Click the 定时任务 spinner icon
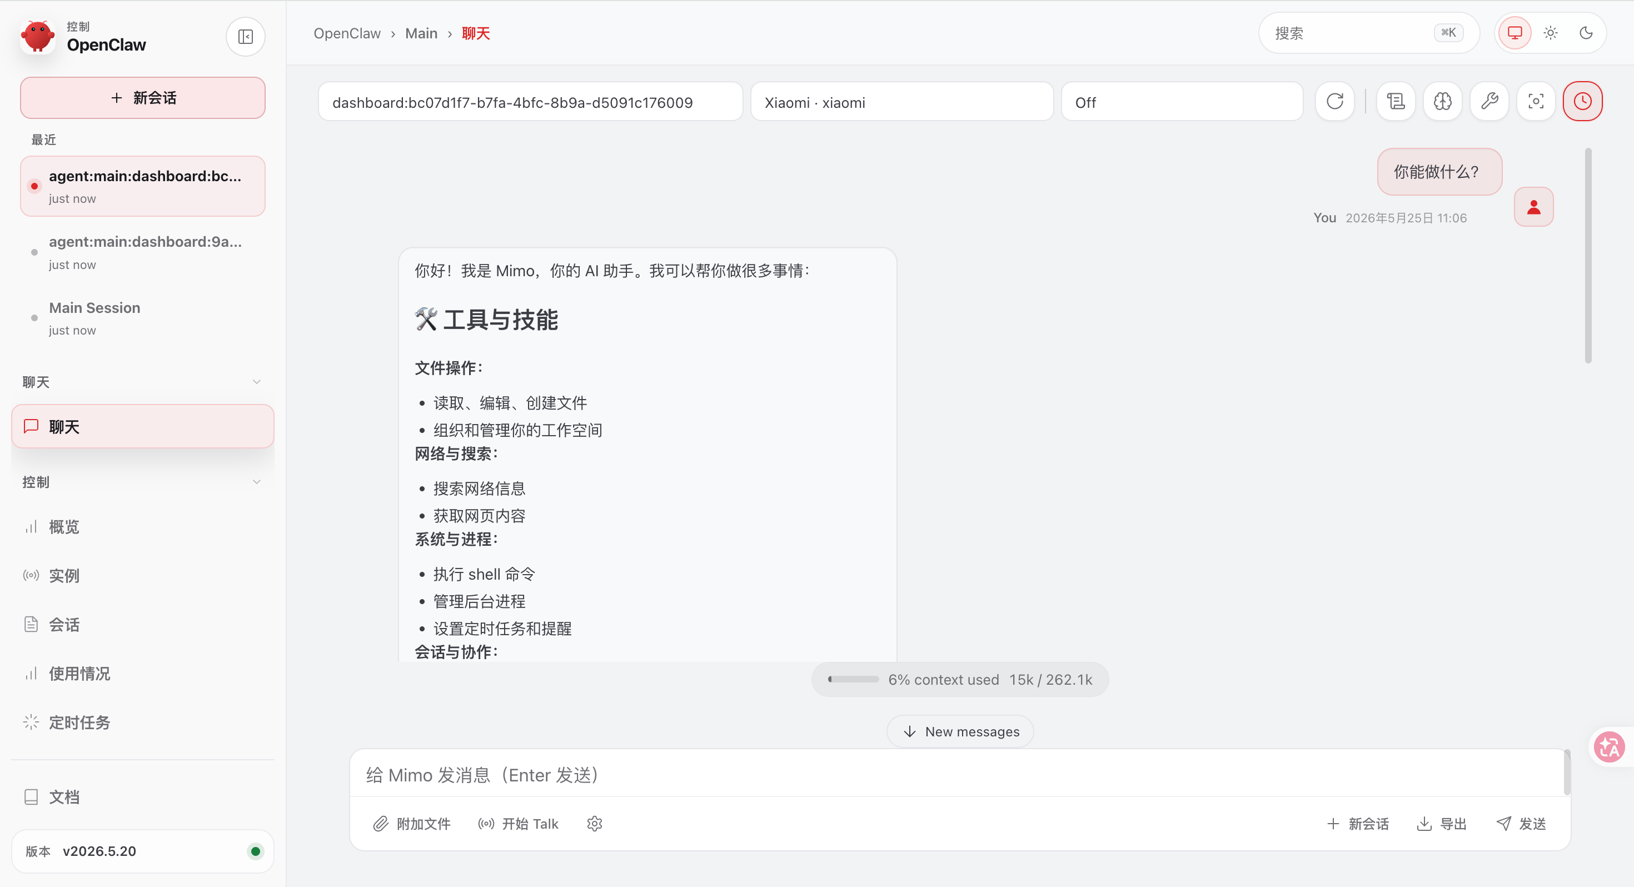This screenshot has height=887, width=1634. click(31, 722)
